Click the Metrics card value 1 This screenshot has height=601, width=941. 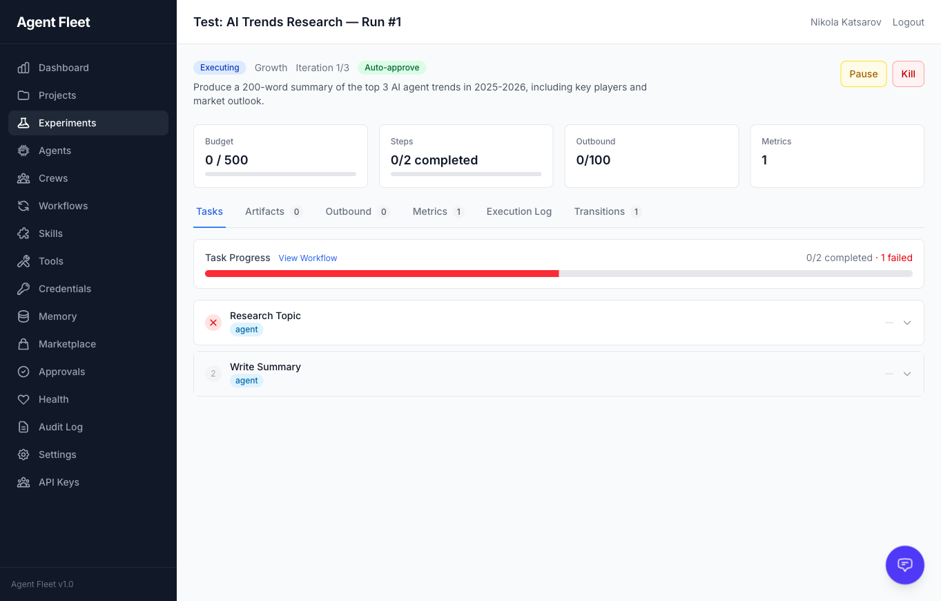[x=764, y=160]
